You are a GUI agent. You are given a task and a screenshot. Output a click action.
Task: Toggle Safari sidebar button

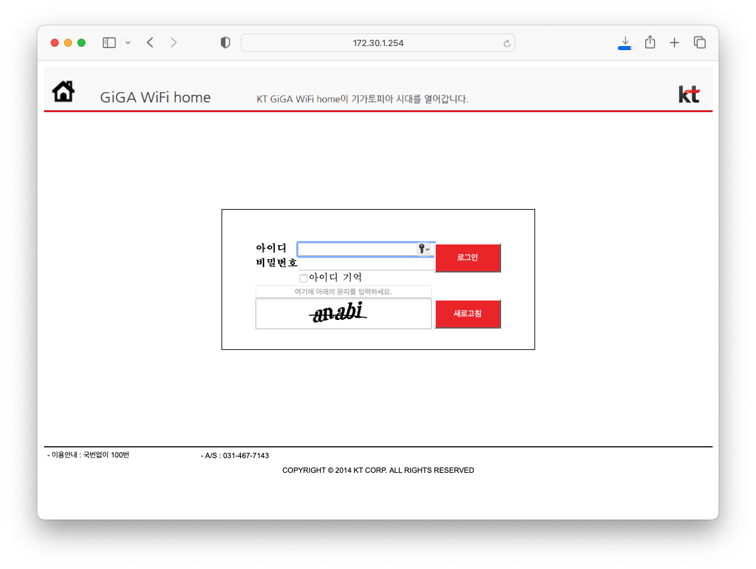pos(109,43)
